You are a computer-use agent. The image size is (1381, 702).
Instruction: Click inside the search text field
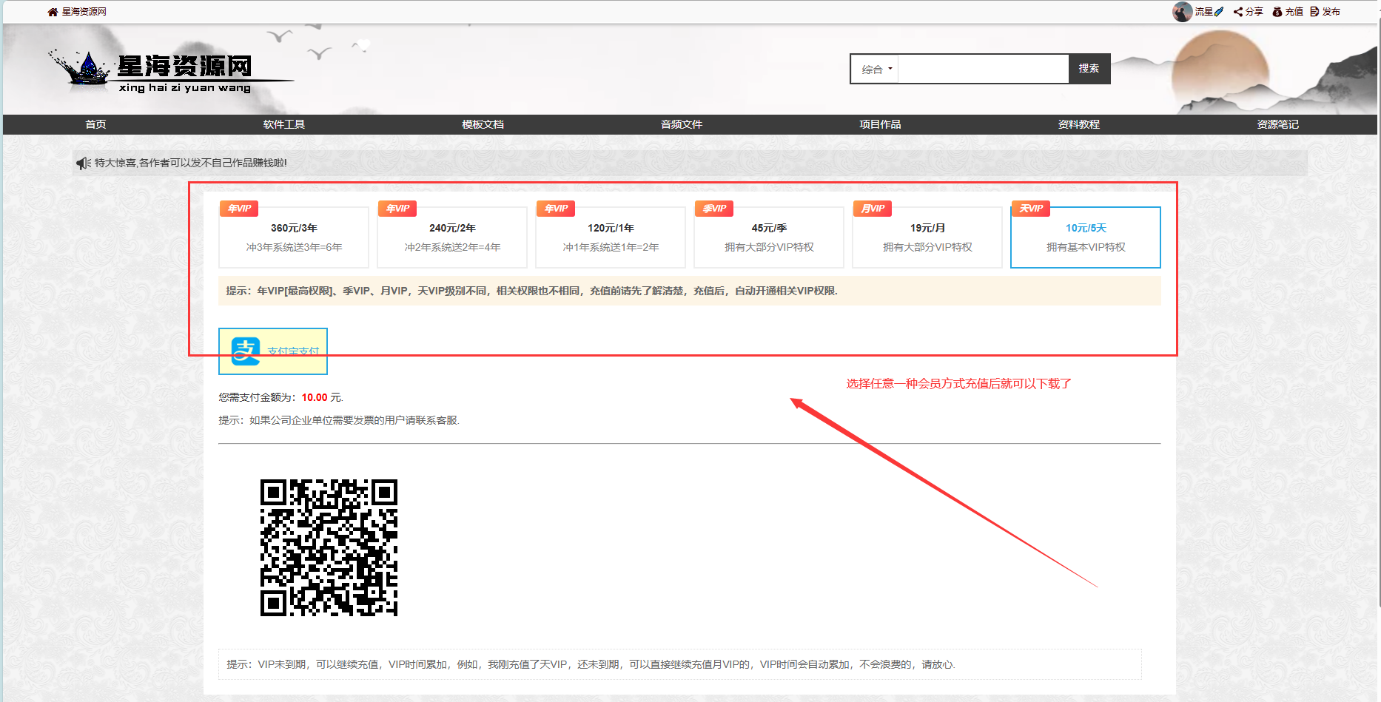point(983,69)
